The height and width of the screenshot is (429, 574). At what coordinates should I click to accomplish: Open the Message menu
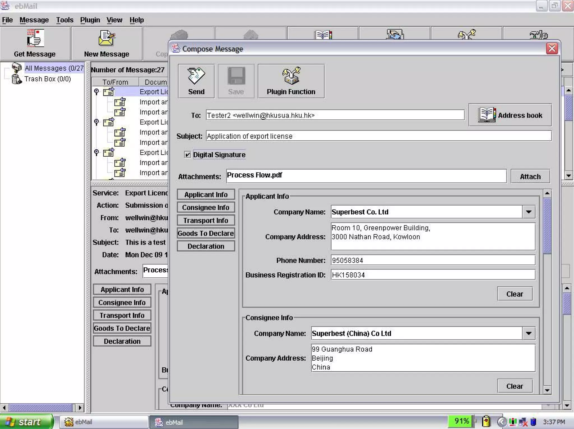pos(34,20)
